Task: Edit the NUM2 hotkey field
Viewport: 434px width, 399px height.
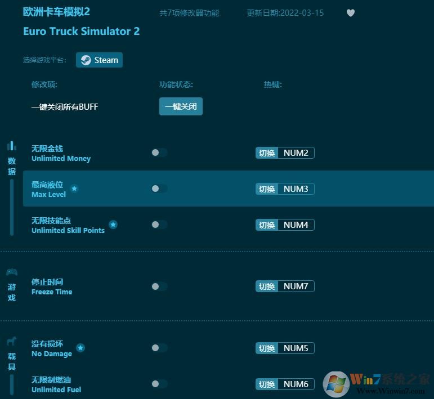Action: (296, 153)
